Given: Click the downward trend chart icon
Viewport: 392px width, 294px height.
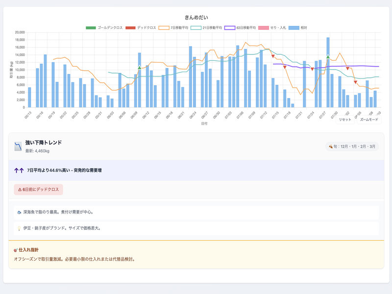Looking at the screenshot, I should tap(18, 147).
